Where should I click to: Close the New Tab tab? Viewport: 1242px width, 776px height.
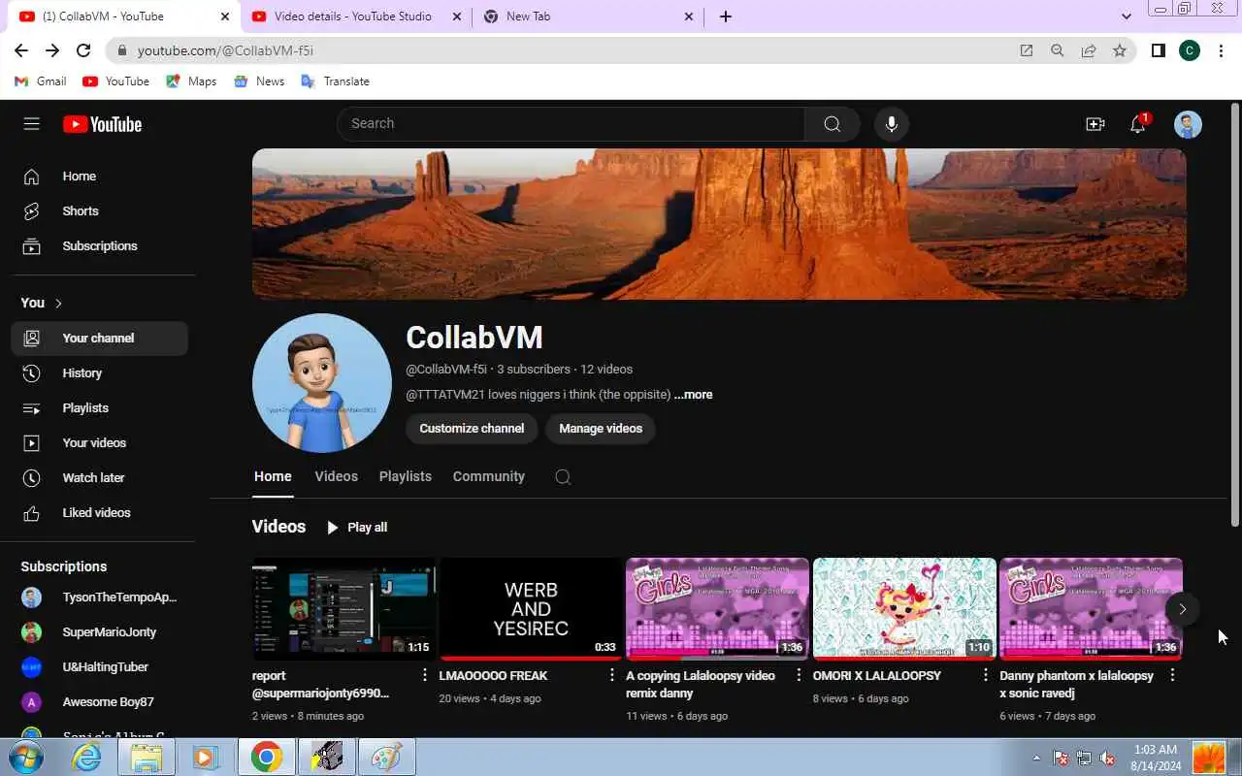(x=689, y=16)
